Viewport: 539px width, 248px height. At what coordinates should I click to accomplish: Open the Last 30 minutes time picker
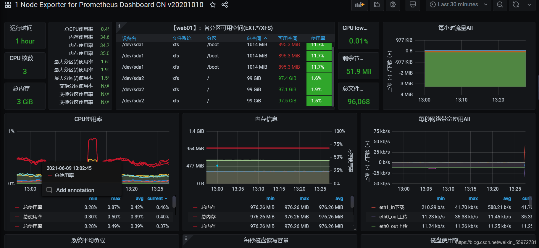(x=458, y=5)
